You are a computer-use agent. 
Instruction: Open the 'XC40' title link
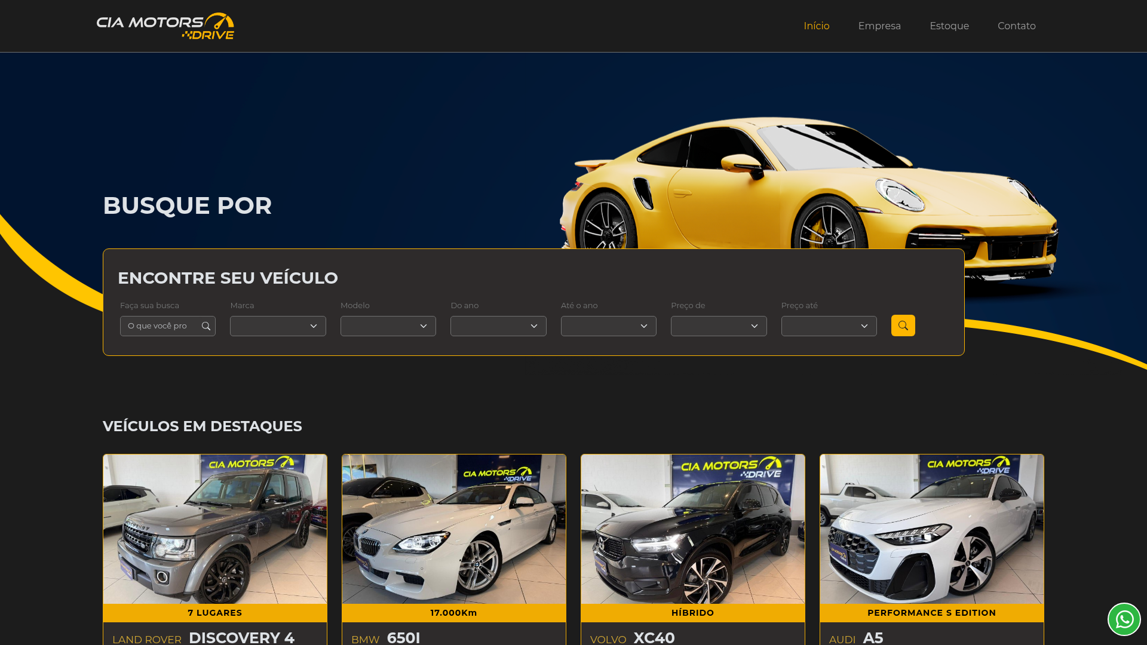pos(654,638)
